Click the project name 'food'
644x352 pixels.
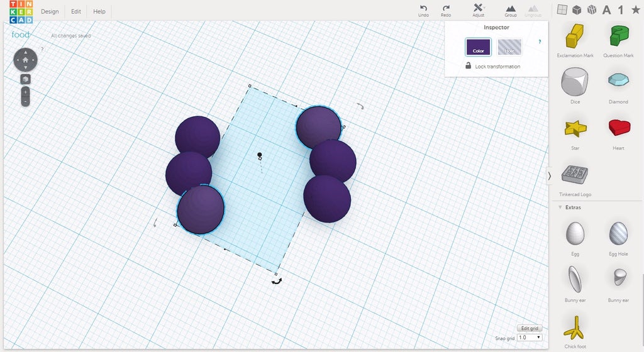21,35
